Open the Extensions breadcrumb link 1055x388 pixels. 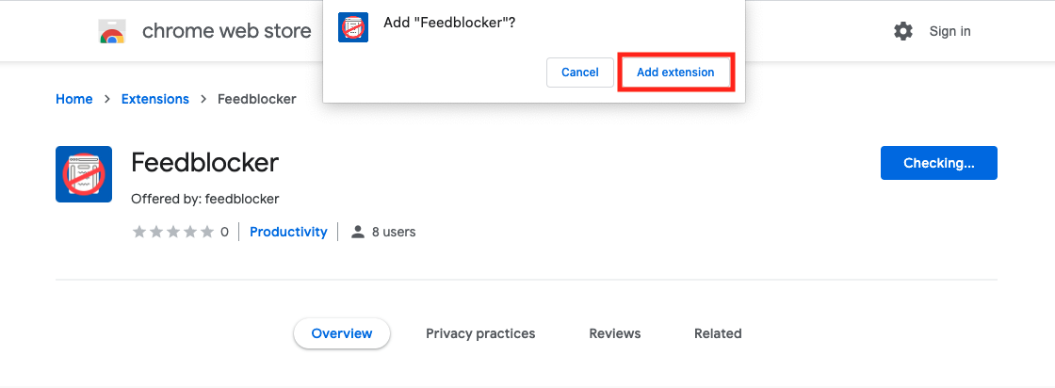click(154, 99)
